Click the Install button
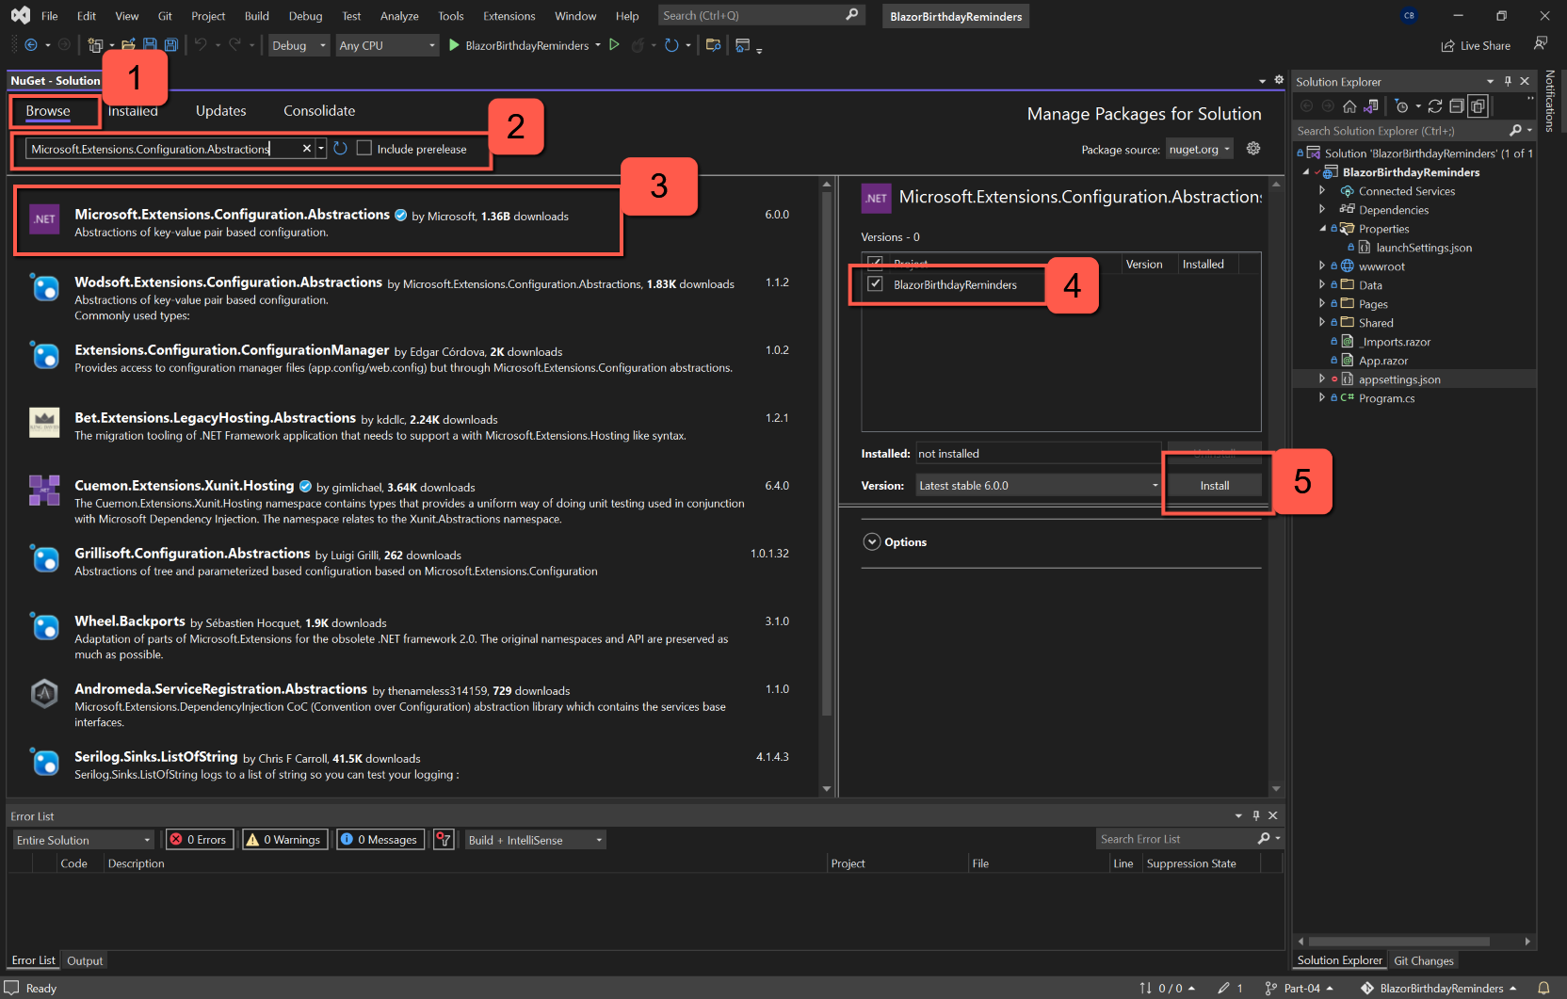The image size is (1567, 999). 1214,486
